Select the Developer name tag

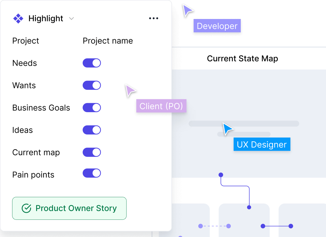pyautogui.click(x=217, y=26)
